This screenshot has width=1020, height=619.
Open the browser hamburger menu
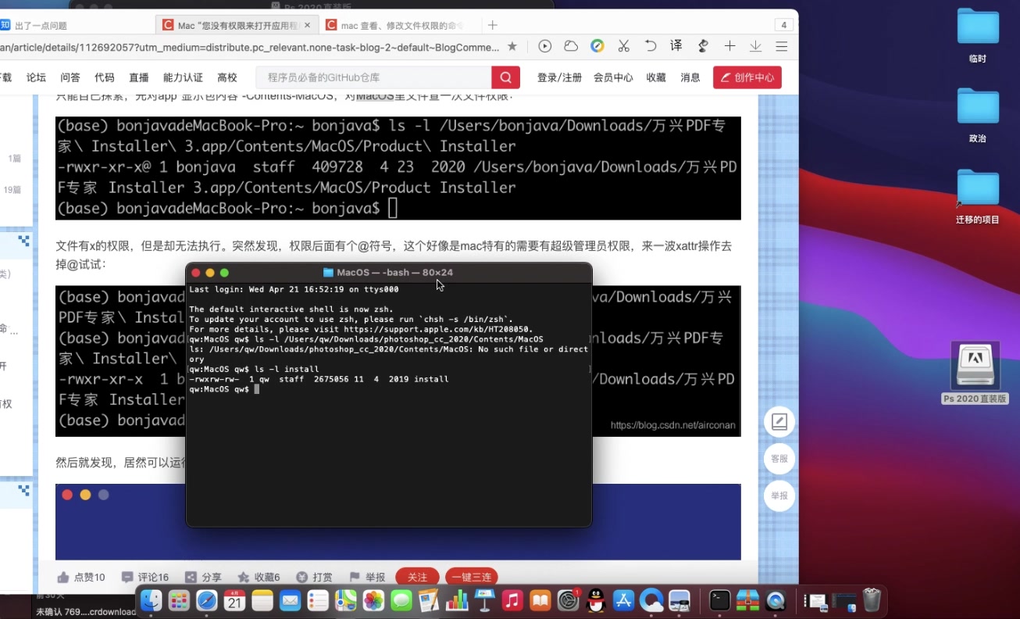point(781,46)
